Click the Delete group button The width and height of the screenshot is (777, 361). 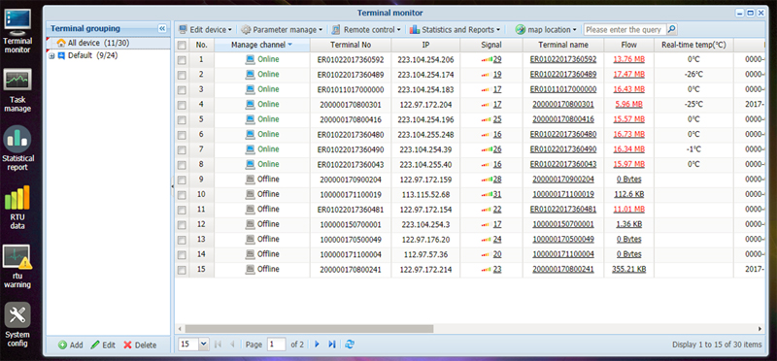click(x=140, y=345)
